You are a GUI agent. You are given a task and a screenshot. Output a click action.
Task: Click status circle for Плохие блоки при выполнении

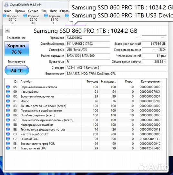[x=8, y=120]
